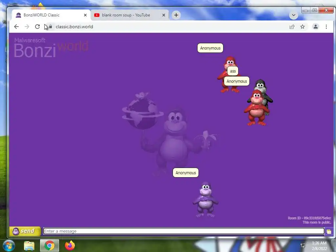Click 'This room is public.' text
Image resolution: width=336 pixels, height=252 pixels.
point(317,222)
